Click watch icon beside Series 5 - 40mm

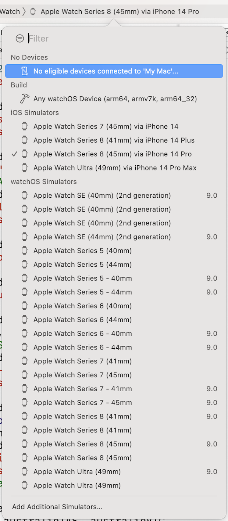coord(25,278)
